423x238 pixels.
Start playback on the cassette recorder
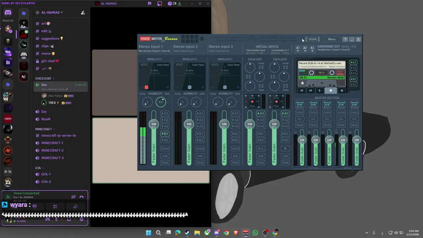tap(320, 90)
